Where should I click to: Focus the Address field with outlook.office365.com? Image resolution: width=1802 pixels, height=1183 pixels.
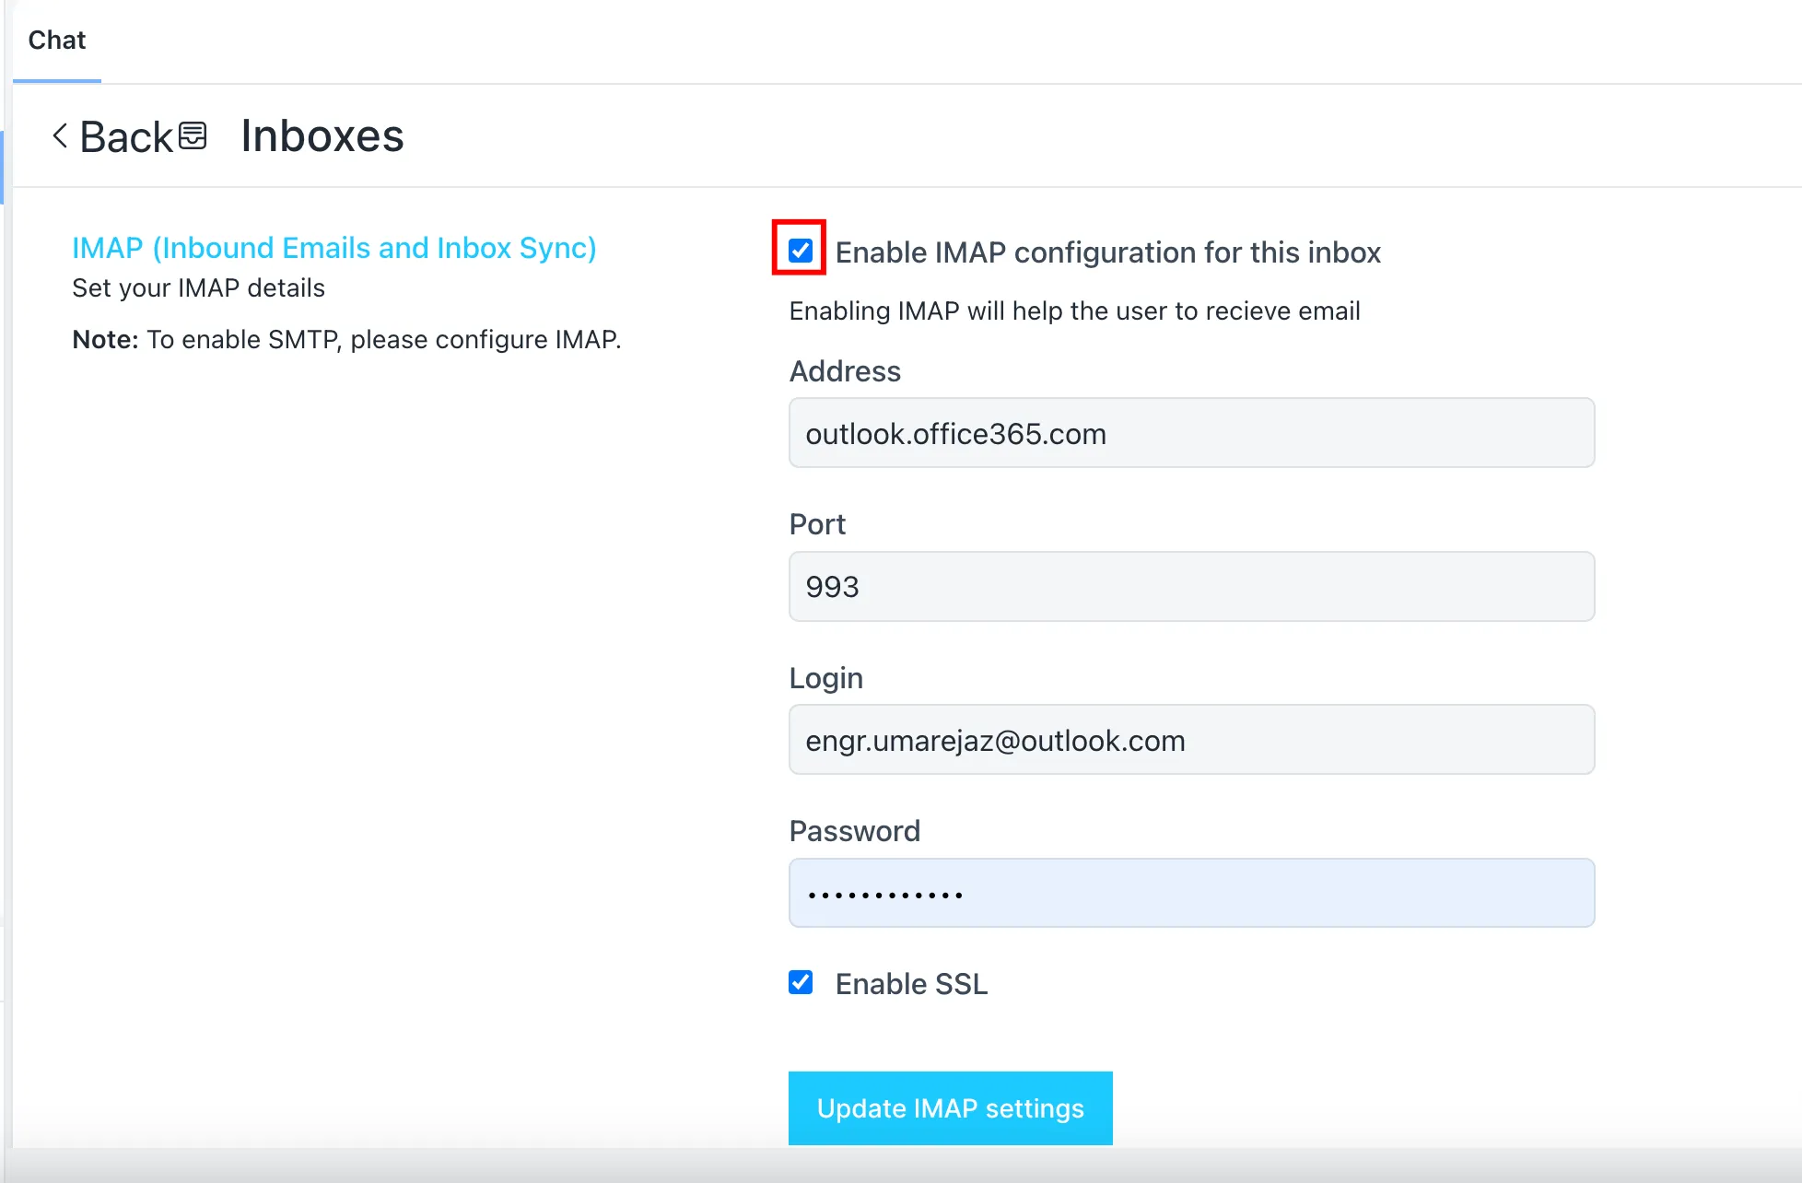(1191, 433)
